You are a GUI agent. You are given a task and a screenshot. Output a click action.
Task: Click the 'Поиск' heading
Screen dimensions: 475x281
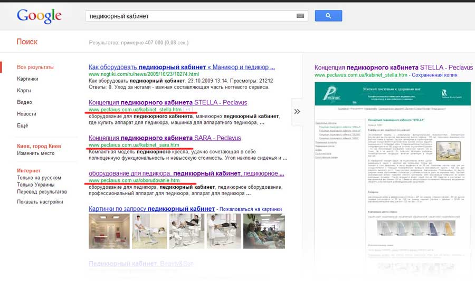pos(27,42)
